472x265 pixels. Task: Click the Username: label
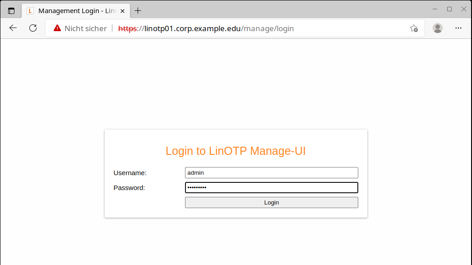tap(130, 173)
